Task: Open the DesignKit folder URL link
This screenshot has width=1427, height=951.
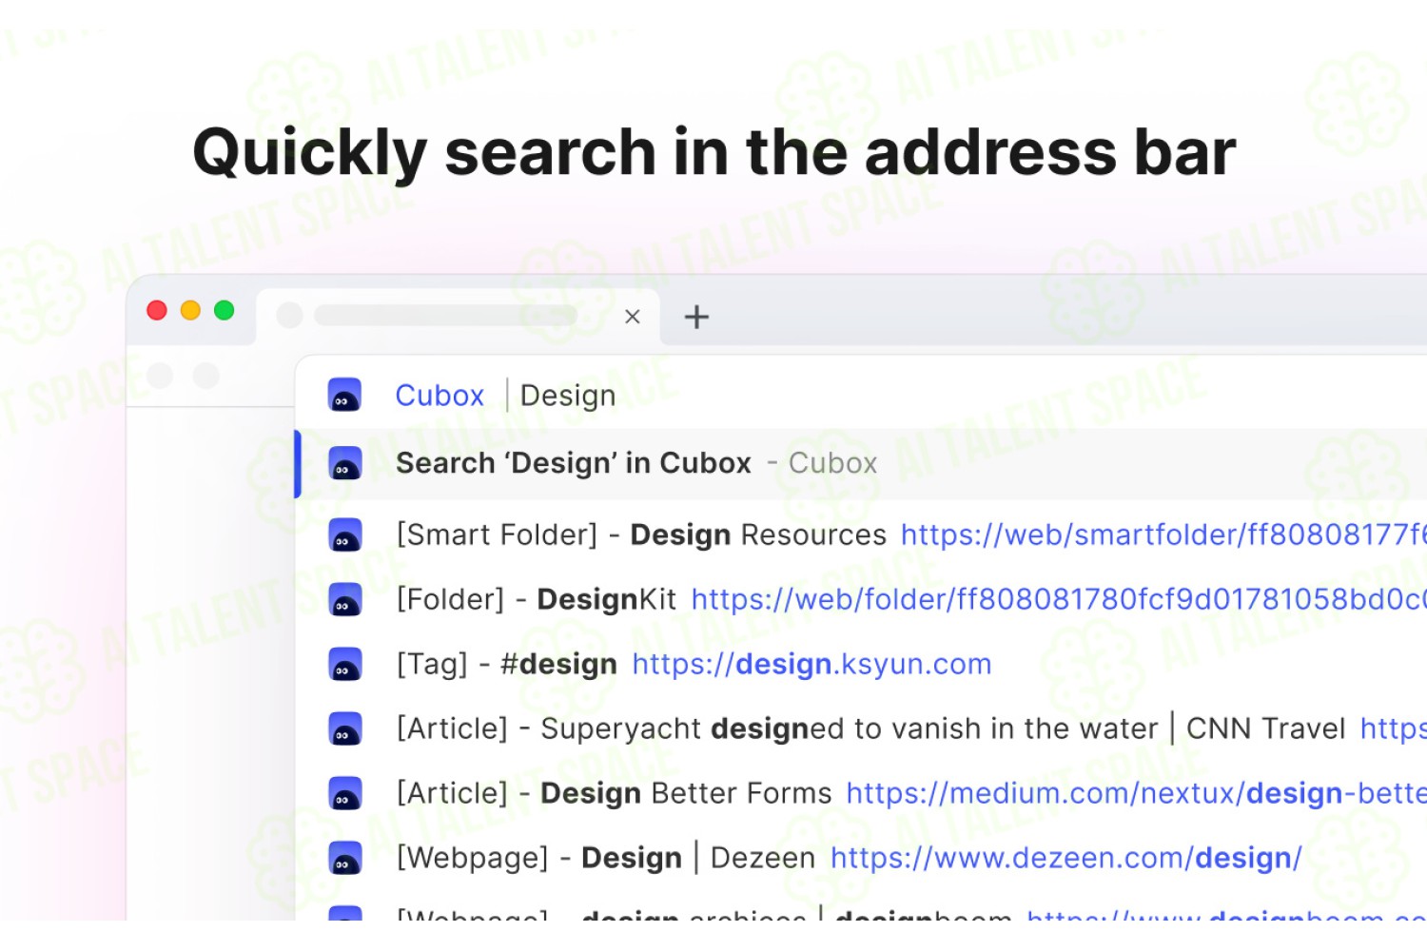Action: point(1059,599)
